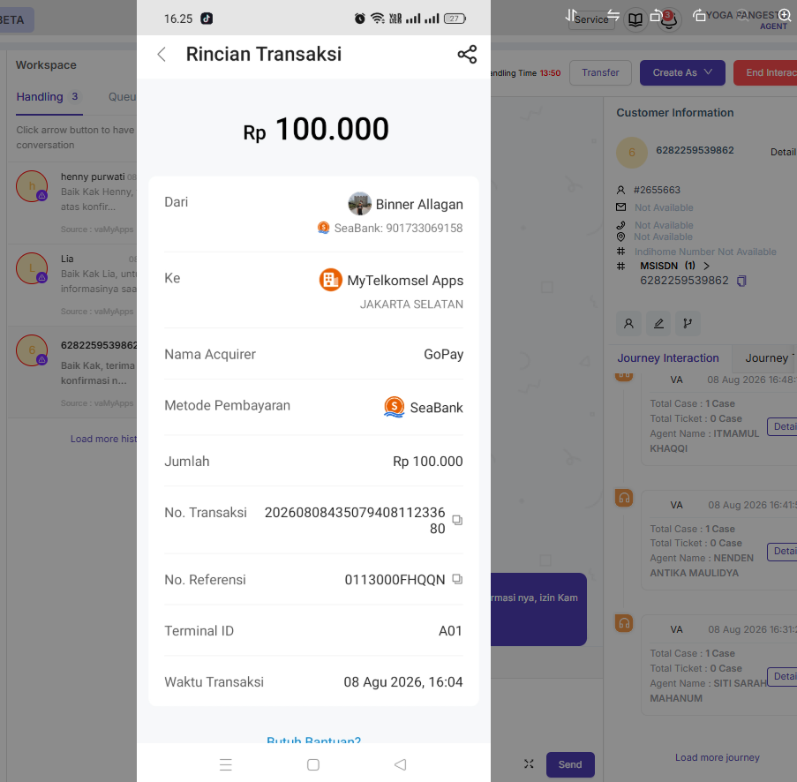Tap the Android home square navigation button
Viewport: 797px width, 782px height.
pos(313,764)
